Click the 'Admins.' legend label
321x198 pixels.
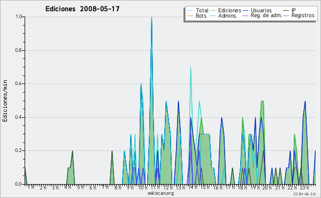228,16
